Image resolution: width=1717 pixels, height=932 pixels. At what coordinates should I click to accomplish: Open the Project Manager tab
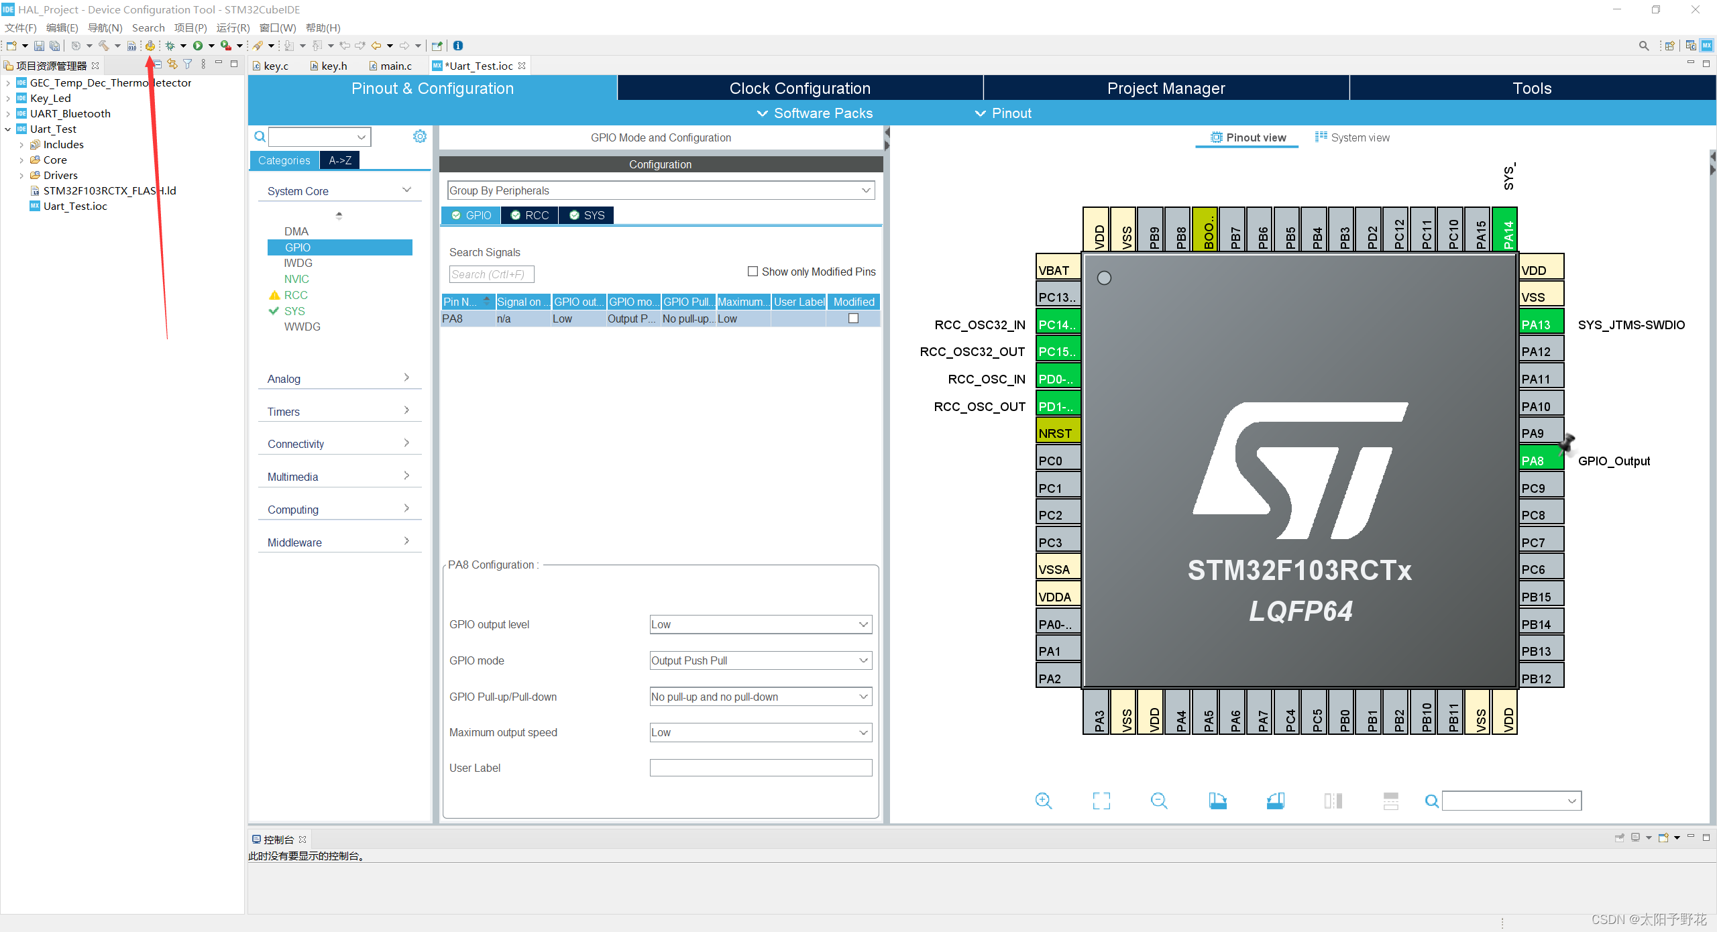1166,88
